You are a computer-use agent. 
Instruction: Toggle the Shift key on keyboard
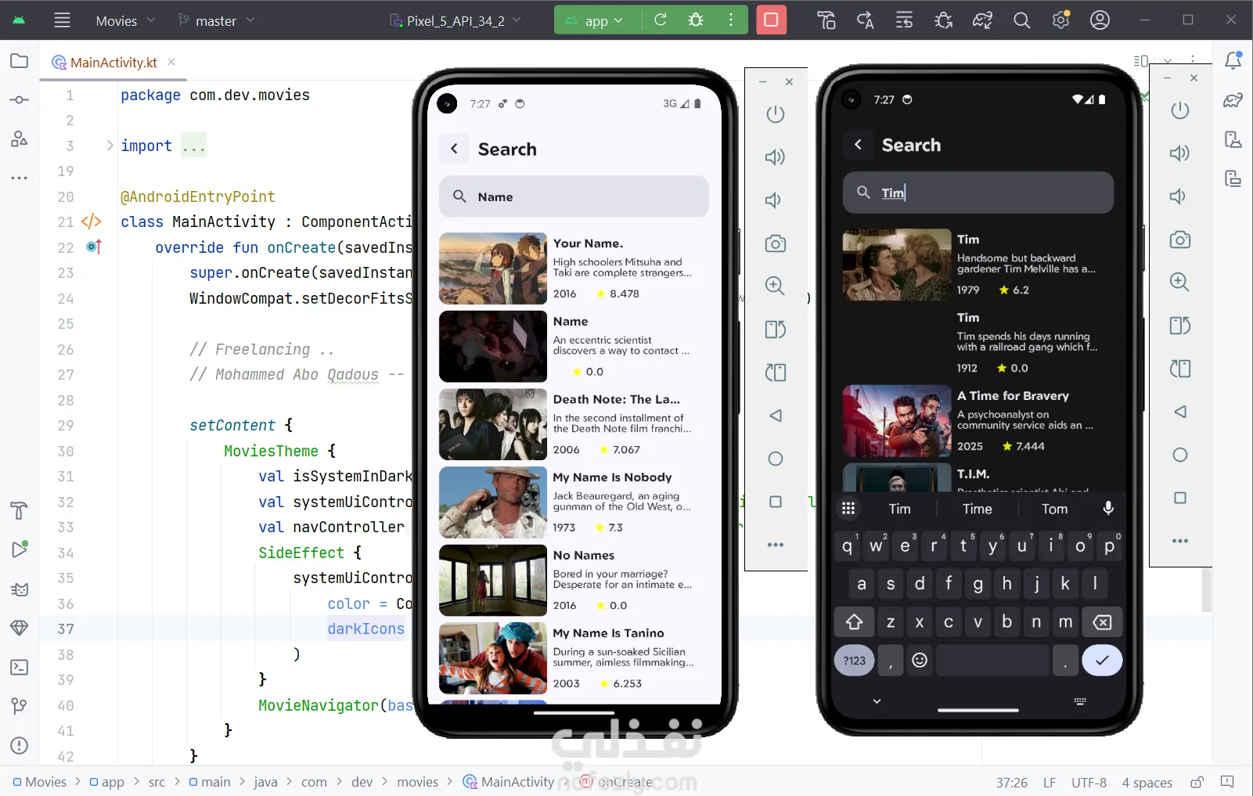coord(854,622)
